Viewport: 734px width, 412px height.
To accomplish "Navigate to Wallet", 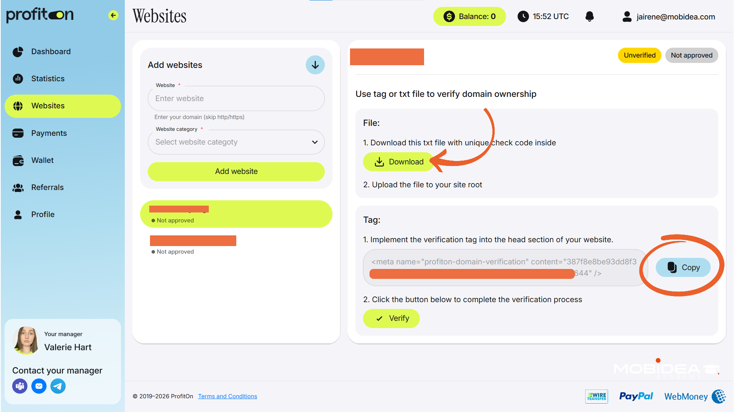I will click(42, 160).
